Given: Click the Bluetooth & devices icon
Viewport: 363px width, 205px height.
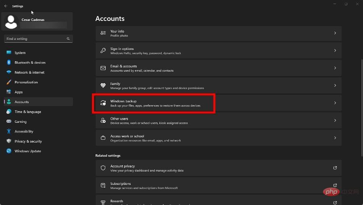Looking at the screenshot, I should coord(9,62).
